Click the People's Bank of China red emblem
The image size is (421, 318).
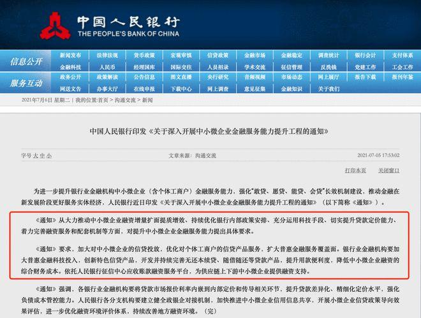pyautogui.click(x=55, y=25)
